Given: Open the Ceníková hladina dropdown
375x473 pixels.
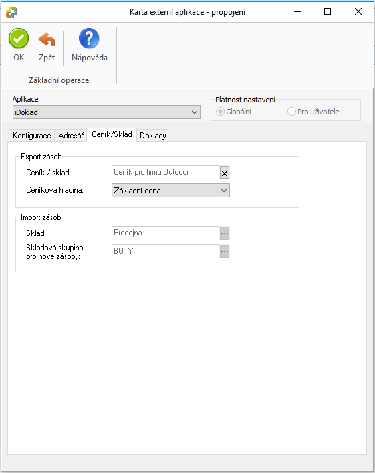Looking at the screenshot, I should [170, 191].
